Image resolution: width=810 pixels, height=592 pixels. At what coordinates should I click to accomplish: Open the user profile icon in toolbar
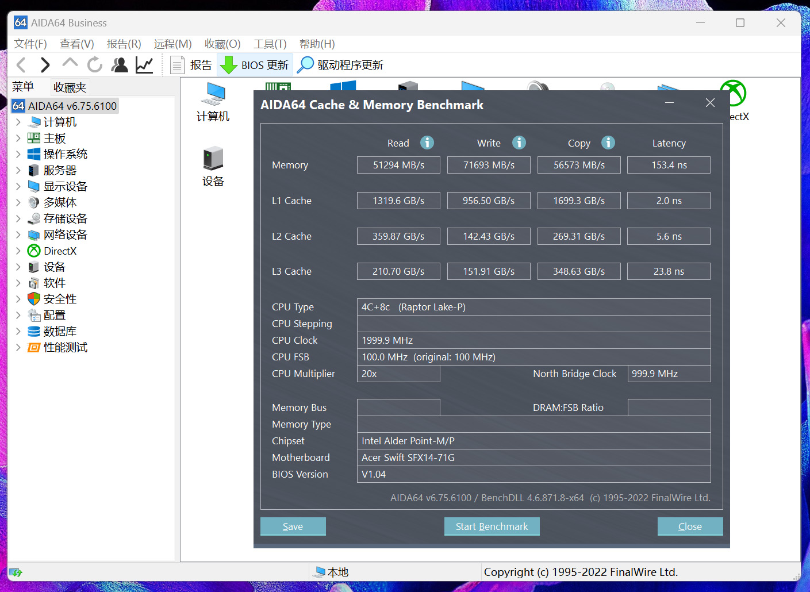click(120, 65)
